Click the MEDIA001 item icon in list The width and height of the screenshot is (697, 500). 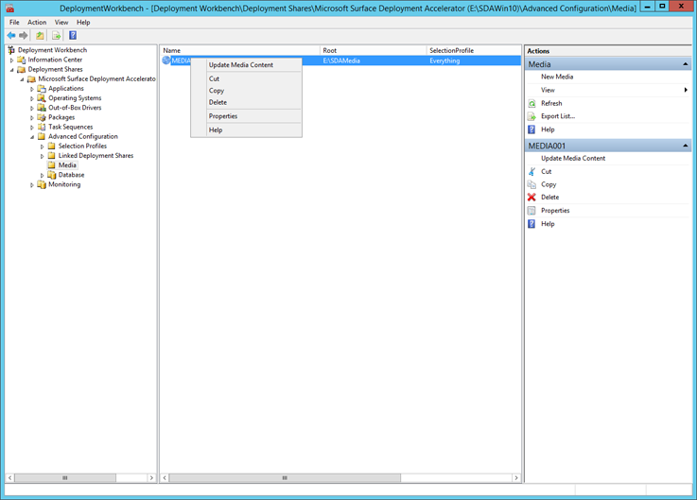point(166,60)
